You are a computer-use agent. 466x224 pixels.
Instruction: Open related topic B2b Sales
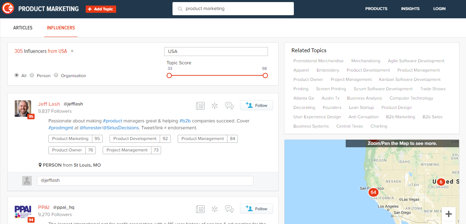432,117
